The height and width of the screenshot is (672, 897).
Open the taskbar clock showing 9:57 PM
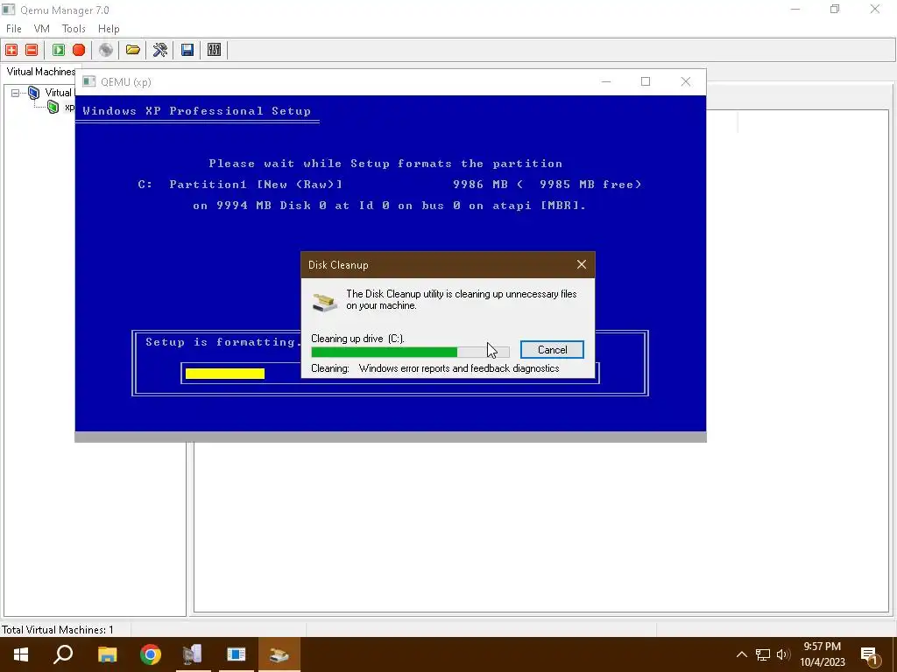click(x=822, y=654)
